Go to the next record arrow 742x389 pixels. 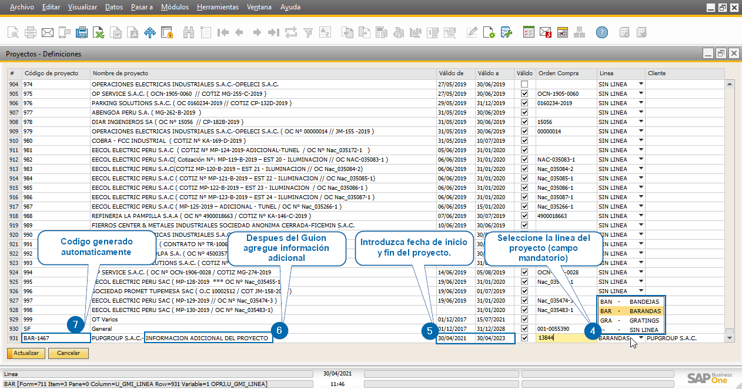pyautogui.click(x=256, y=32)
